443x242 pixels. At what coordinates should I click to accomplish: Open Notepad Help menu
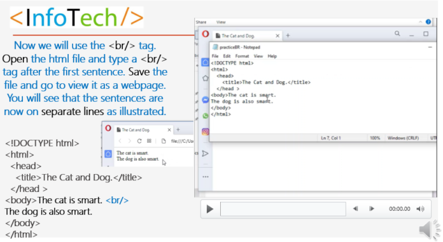272,56
